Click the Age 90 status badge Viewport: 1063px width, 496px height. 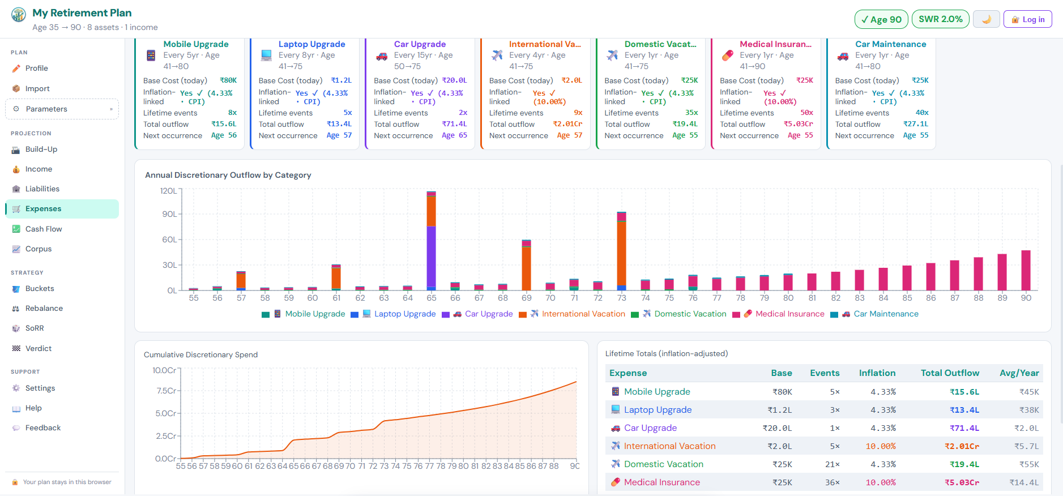click(x=881, y=19)
